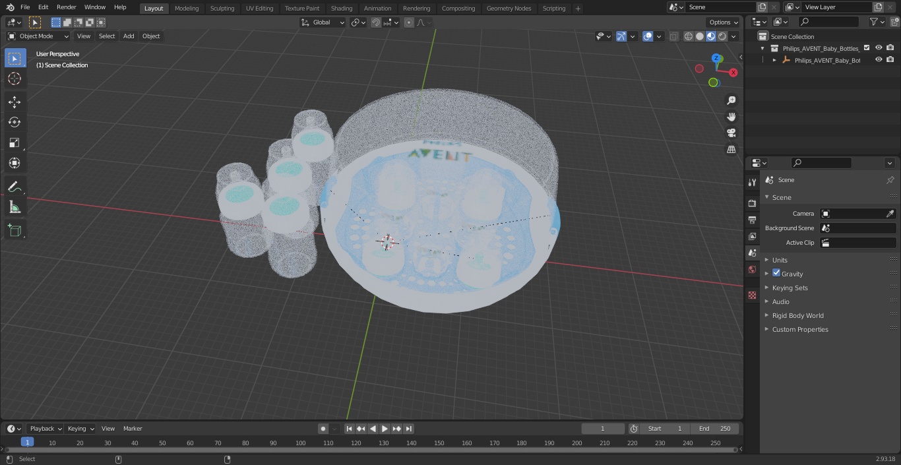Open the timeline Marker menu
The width and height of the screenshot is (901, 465).
click(133, 429)
